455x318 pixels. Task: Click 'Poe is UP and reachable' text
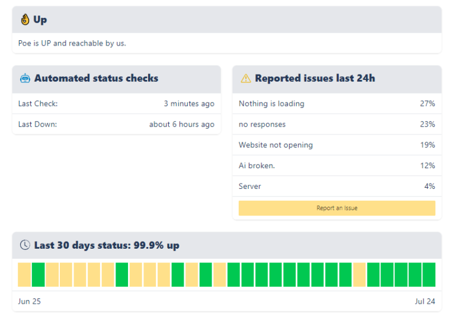point(72,43)
